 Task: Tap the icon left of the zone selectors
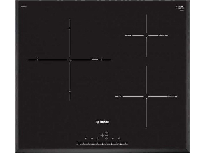[x=97, y=138]
